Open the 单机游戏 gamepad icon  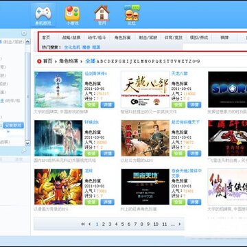pyautogui.click(x=43, y=13)
